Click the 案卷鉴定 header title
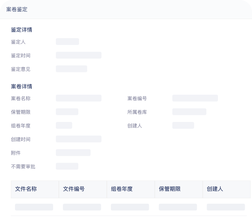 pyautogui.click(x=17, y=10)
